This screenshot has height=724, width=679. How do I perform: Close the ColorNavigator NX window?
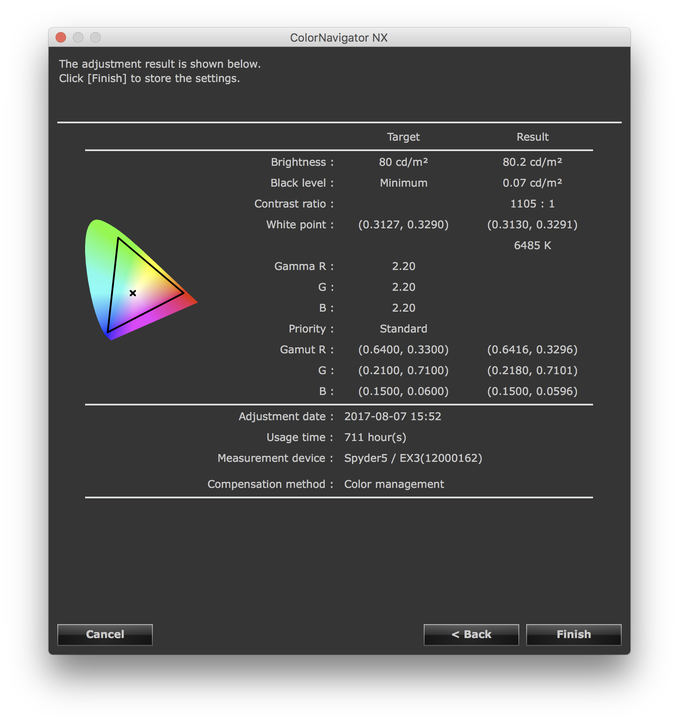(x=61, y=38)
